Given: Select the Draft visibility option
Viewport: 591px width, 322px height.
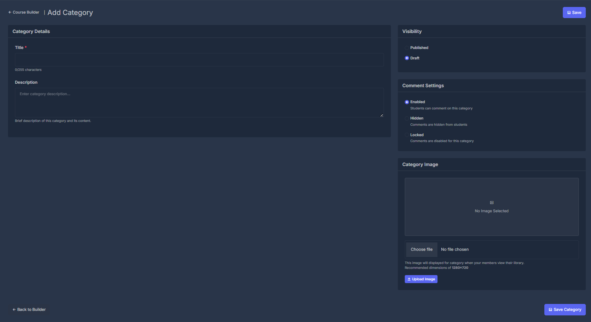Looking at the screenshot, I should tap(407, 58).
